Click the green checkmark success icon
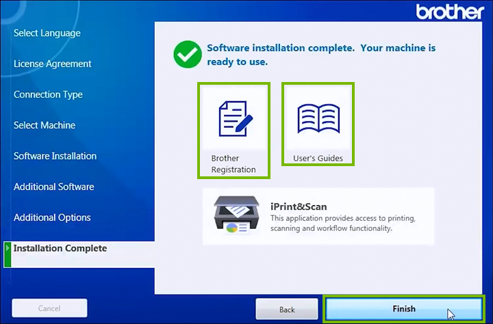 tap(188, 54)
